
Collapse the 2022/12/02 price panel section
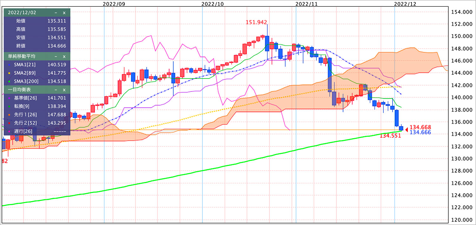tap(56, 13)
